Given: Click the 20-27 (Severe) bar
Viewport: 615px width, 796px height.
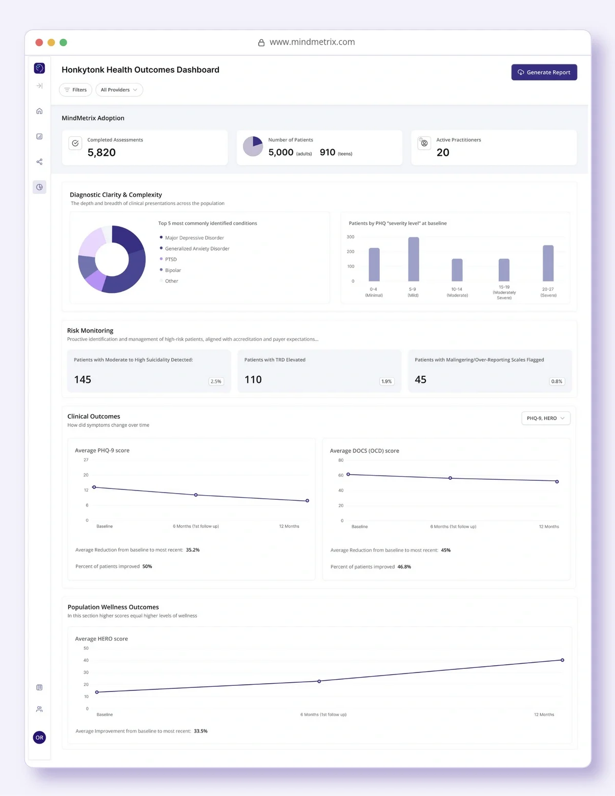Looking at the screenshot, I should pyautogui.click(x=548, y=263).
